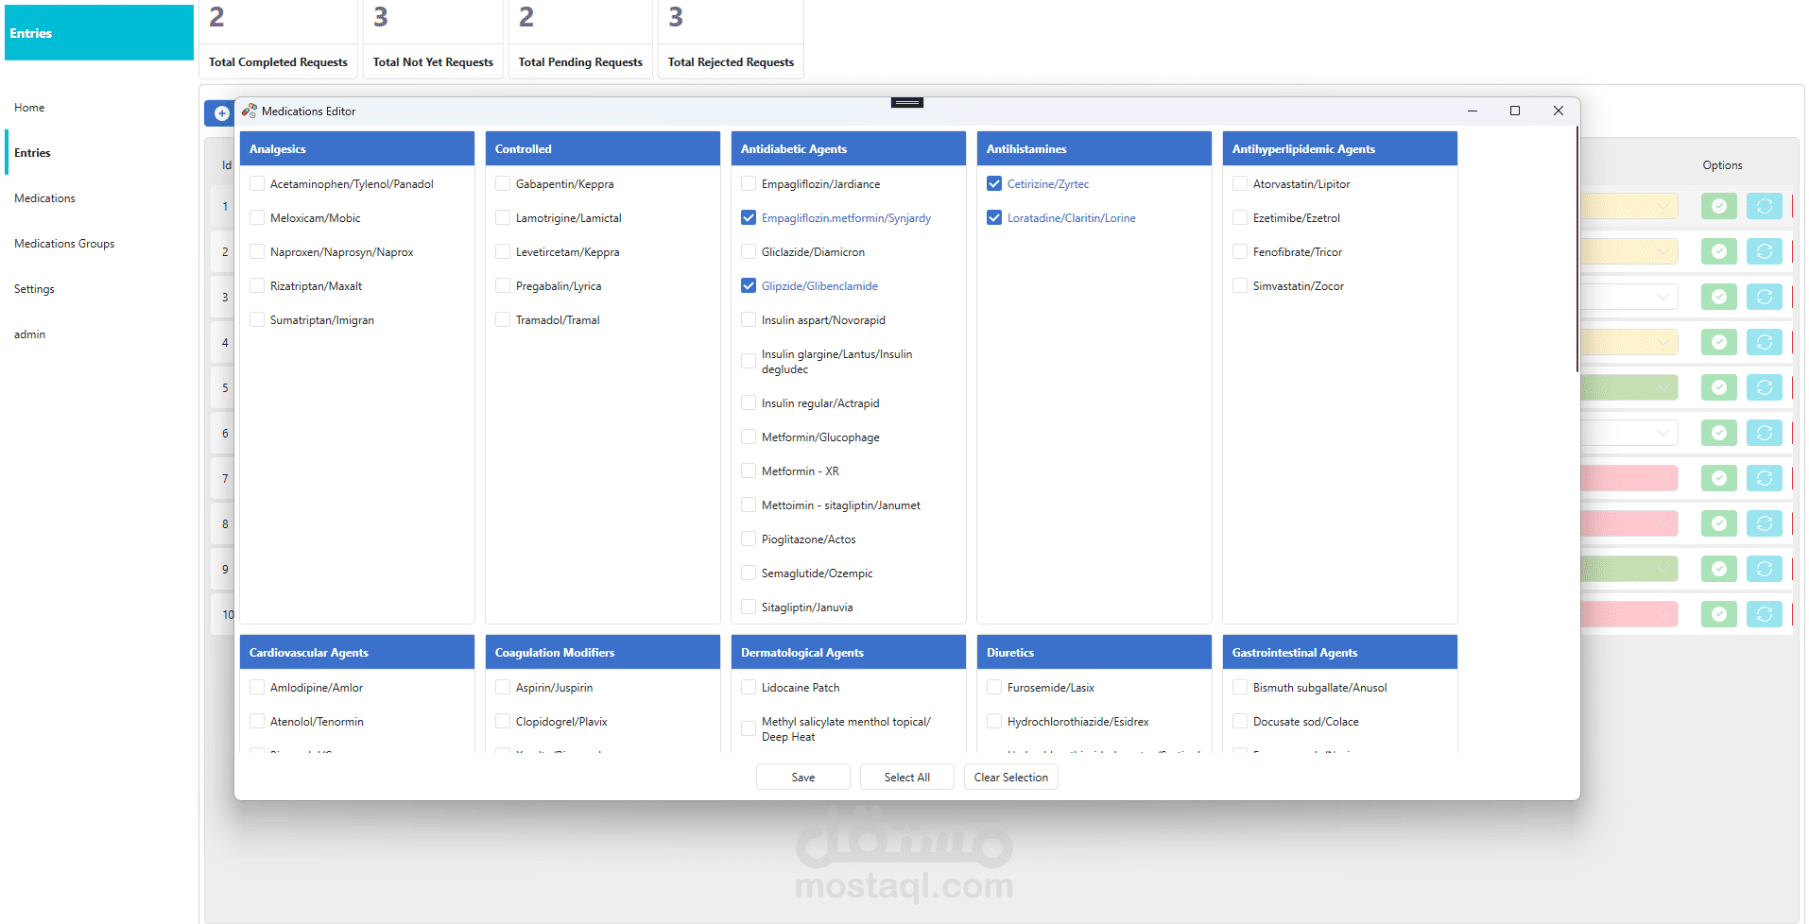The height and width of the screenshot is (924, 1809).
Task: Click the Medications Editor vertical scrollbar
Action: [x=1576, y=249]
